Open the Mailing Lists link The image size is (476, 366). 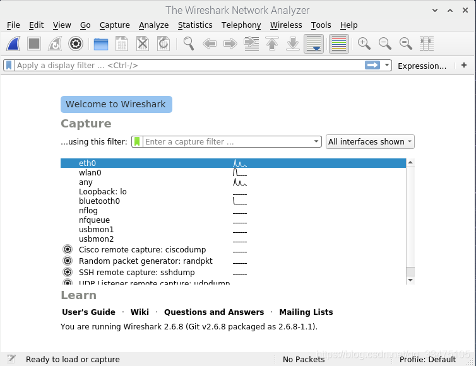coord(306,312)
